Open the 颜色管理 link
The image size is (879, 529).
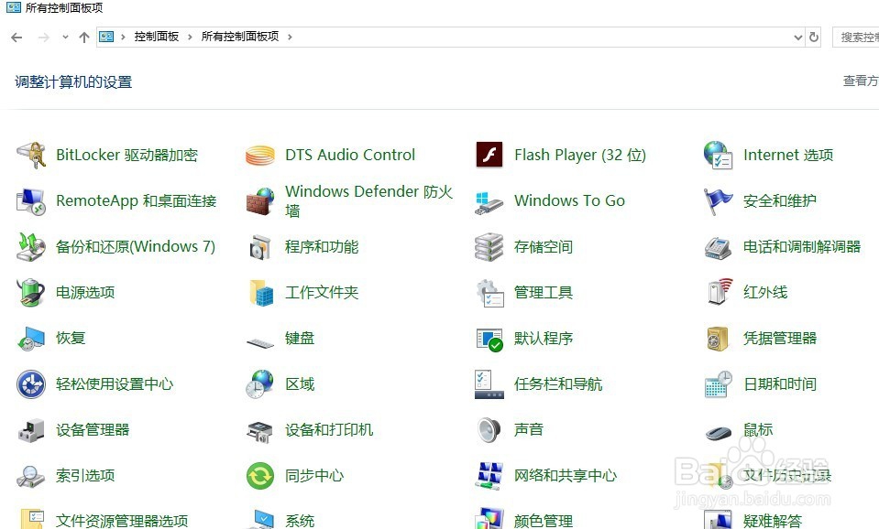tap(544, 521)
